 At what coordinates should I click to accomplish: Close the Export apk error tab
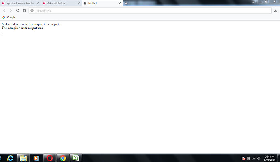tap(38, 3)
